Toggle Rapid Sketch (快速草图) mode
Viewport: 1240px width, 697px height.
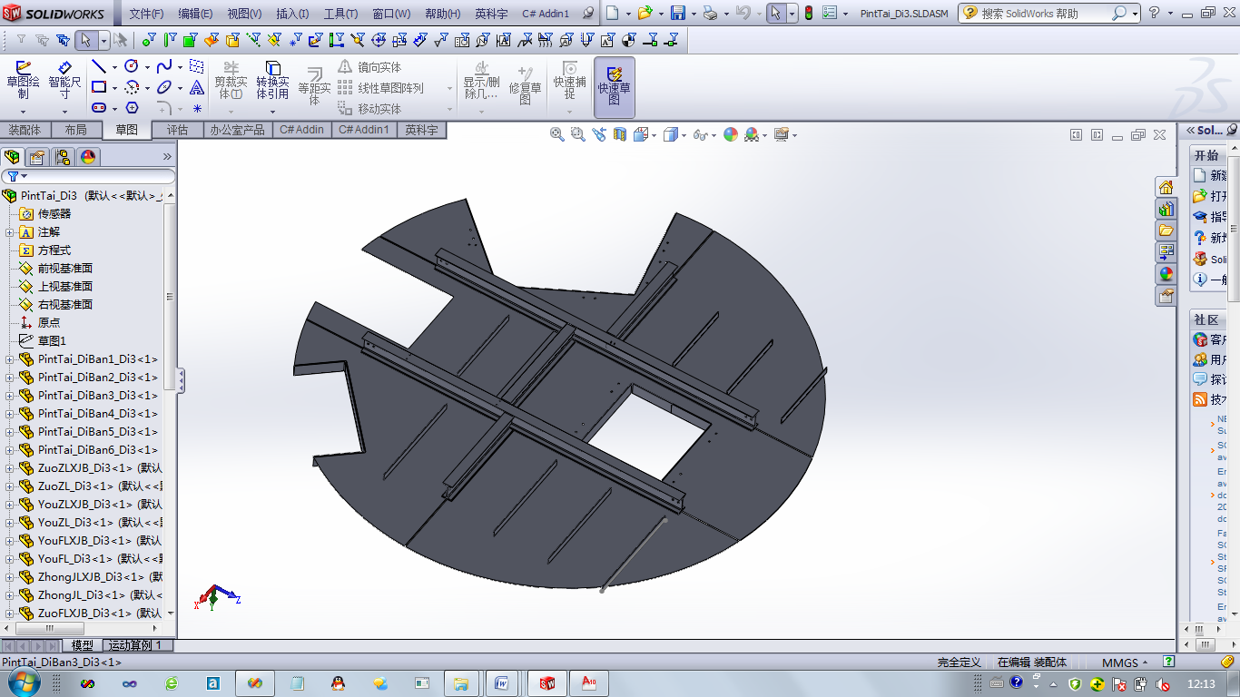(615, 87)
